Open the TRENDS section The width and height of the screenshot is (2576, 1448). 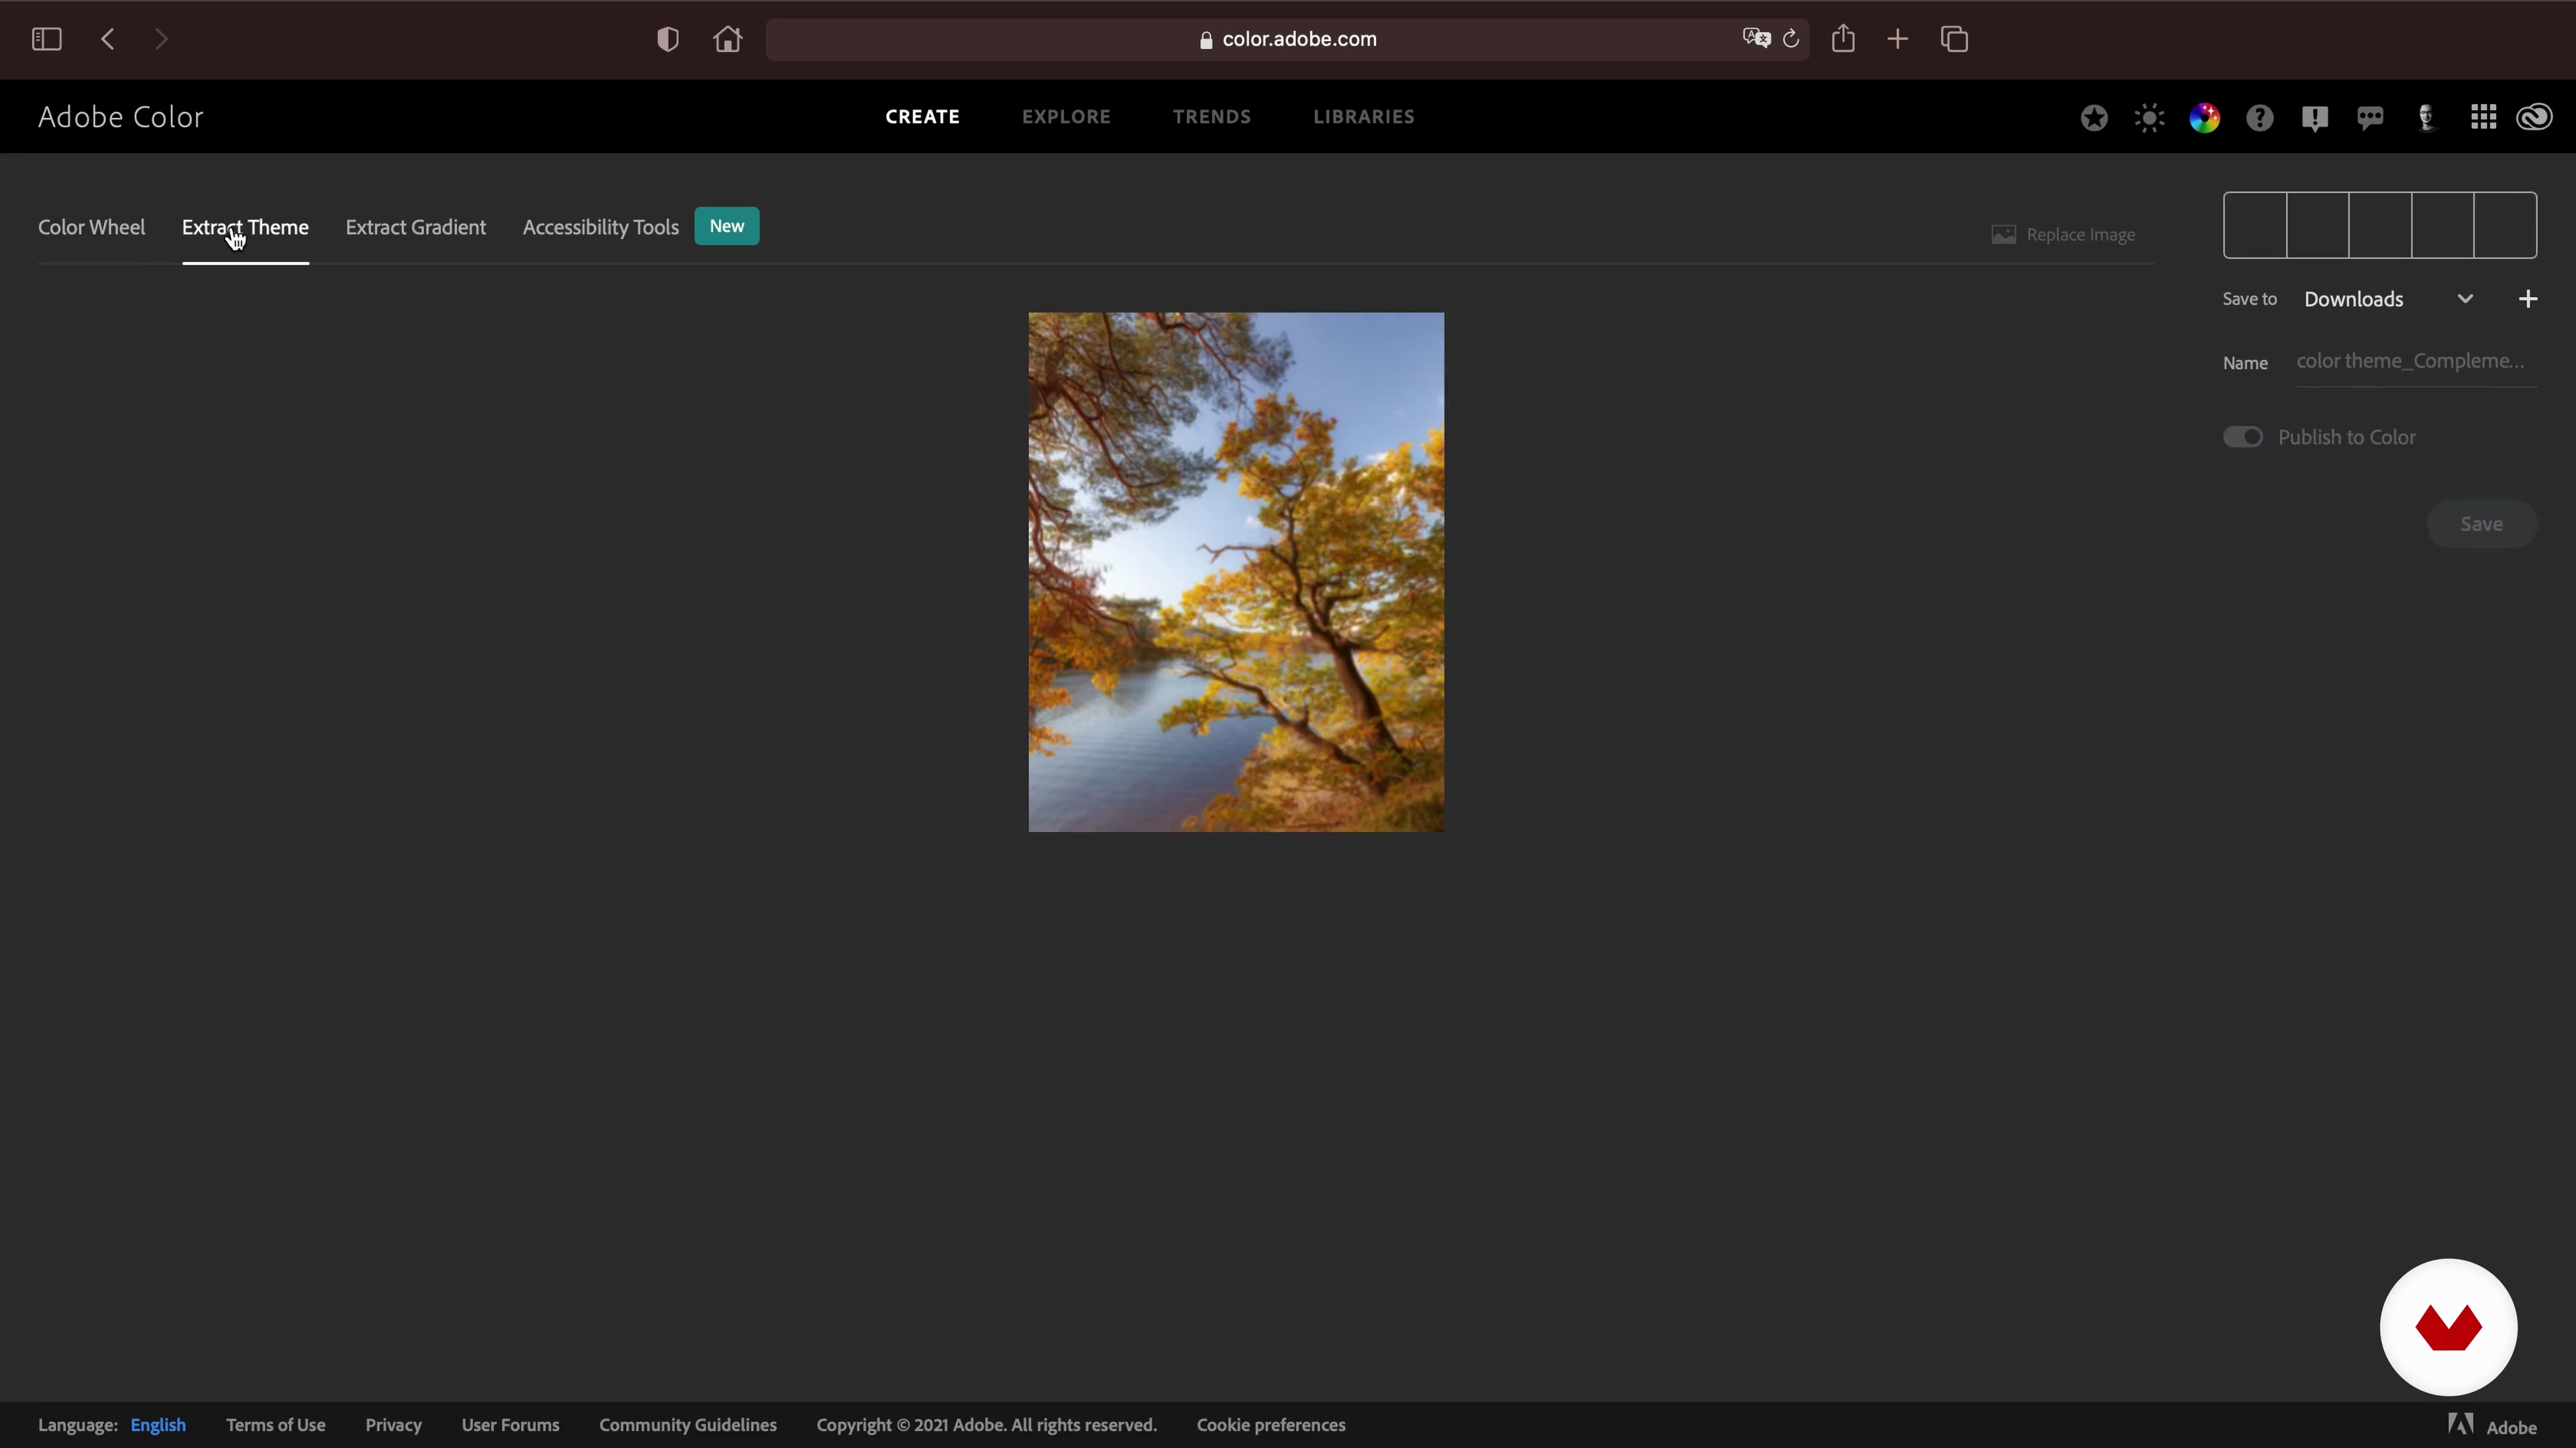1212,117
